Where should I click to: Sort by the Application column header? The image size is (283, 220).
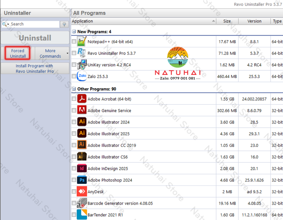pos(144,21)
